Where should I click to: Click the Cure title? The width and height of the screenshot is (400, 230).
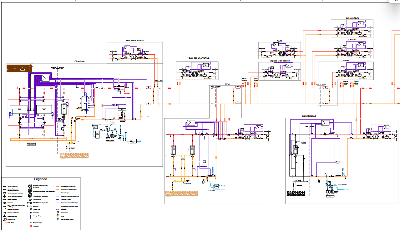pyautogui.click(x=280, y=41)
